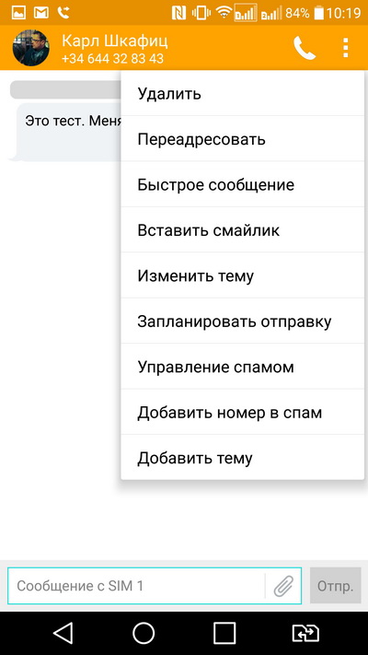Tap the Отпр. send button

[336, 585]
